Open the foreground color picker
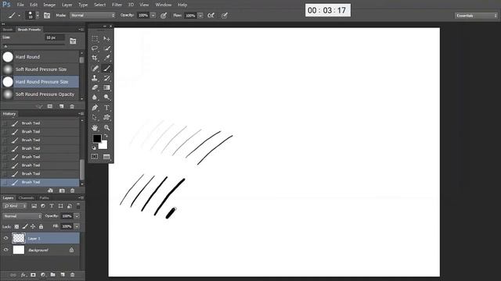 pyautogui.click(x=97, y=138)
